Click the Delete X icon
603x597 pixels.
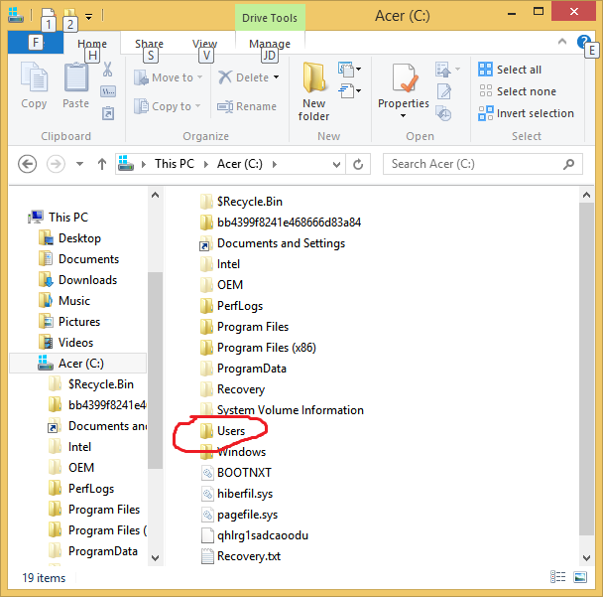tap(224, 77)
